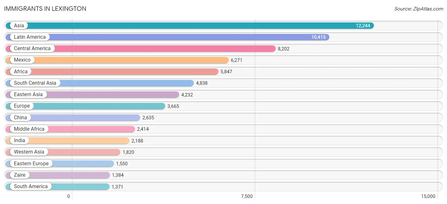This screenshot has width=447, height=204.
Task: Click the Central America label
Action: pyautogui.click(x=32, y=49)
